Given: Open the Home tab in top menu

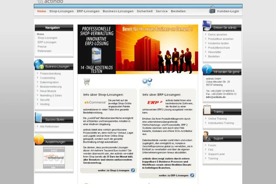Looking at the screenshot, I should point(42,11).
